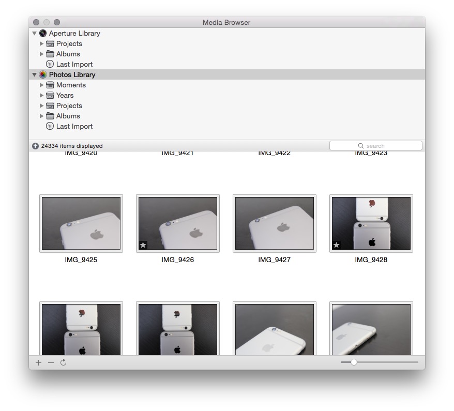Select thumbnail below IMG_9427 of white phone corner
The height and width of the screenshot is (411, 454).
(x=275, y=329)
